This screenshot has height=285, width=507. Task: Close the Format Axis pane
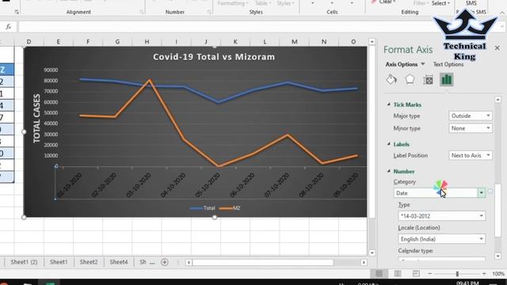click(x=497, y=48)
